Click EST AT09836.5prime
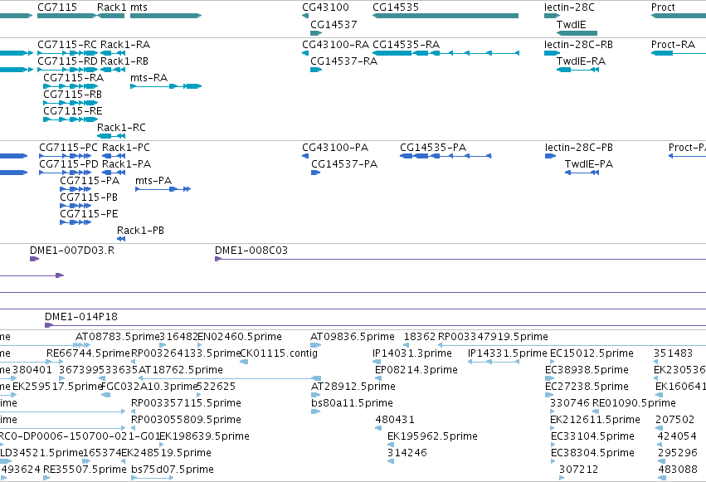This screenshot has width=706, height=482. pyautogui.click(x=353, y=337)
